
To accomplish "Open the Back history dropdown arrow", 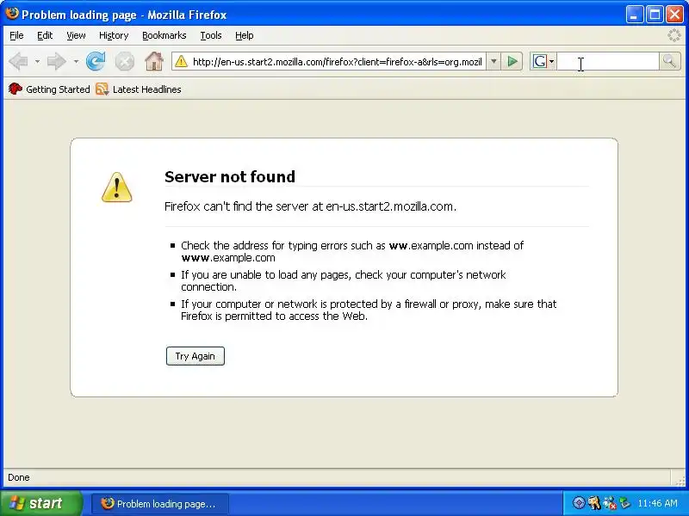I will pos(37,61).
